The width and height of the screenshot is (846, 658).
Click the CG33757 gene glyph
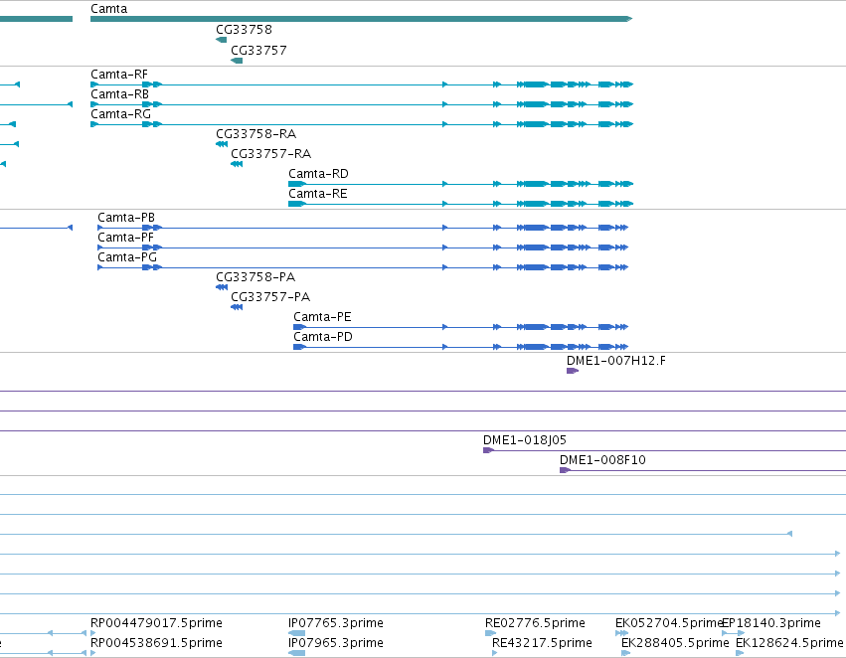coord(237,61)
